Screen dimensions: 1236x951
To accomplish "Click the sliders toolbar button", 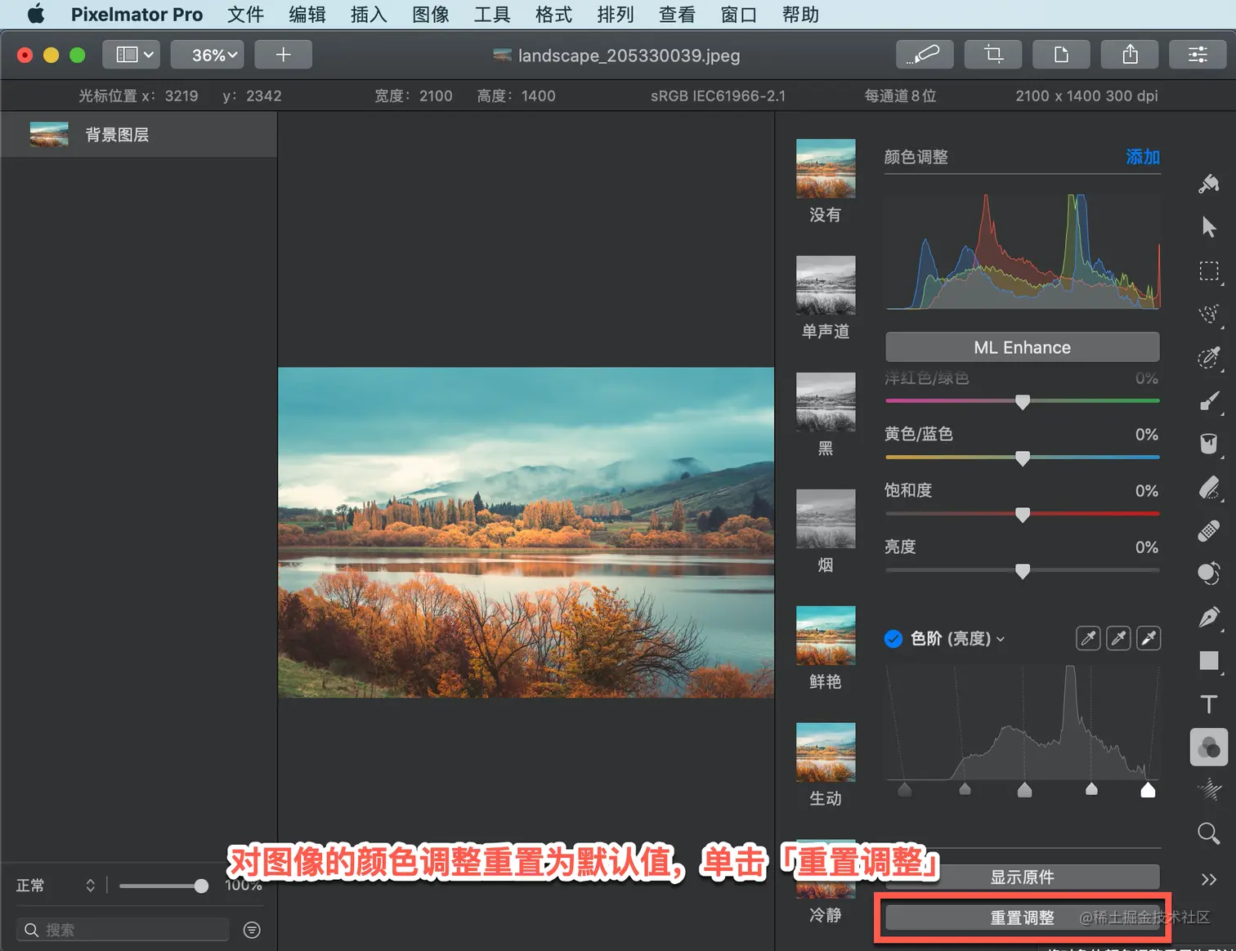I will (x=1198, y=55).
